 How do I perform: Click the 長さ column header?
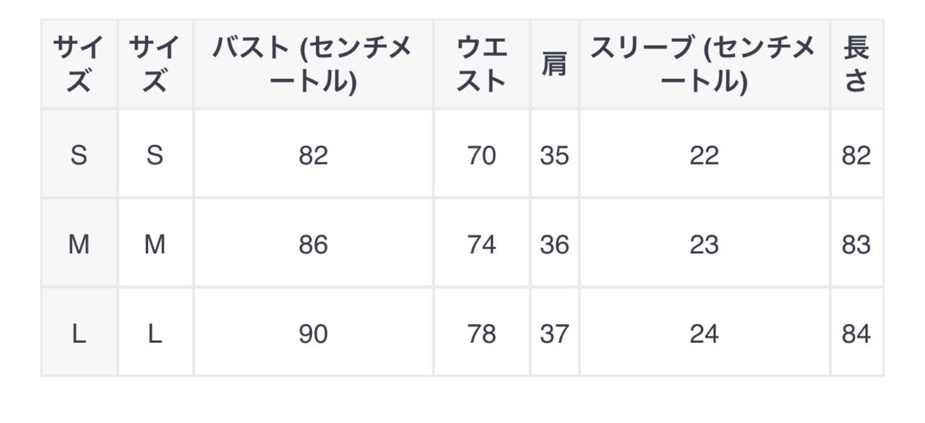[856, 65]
